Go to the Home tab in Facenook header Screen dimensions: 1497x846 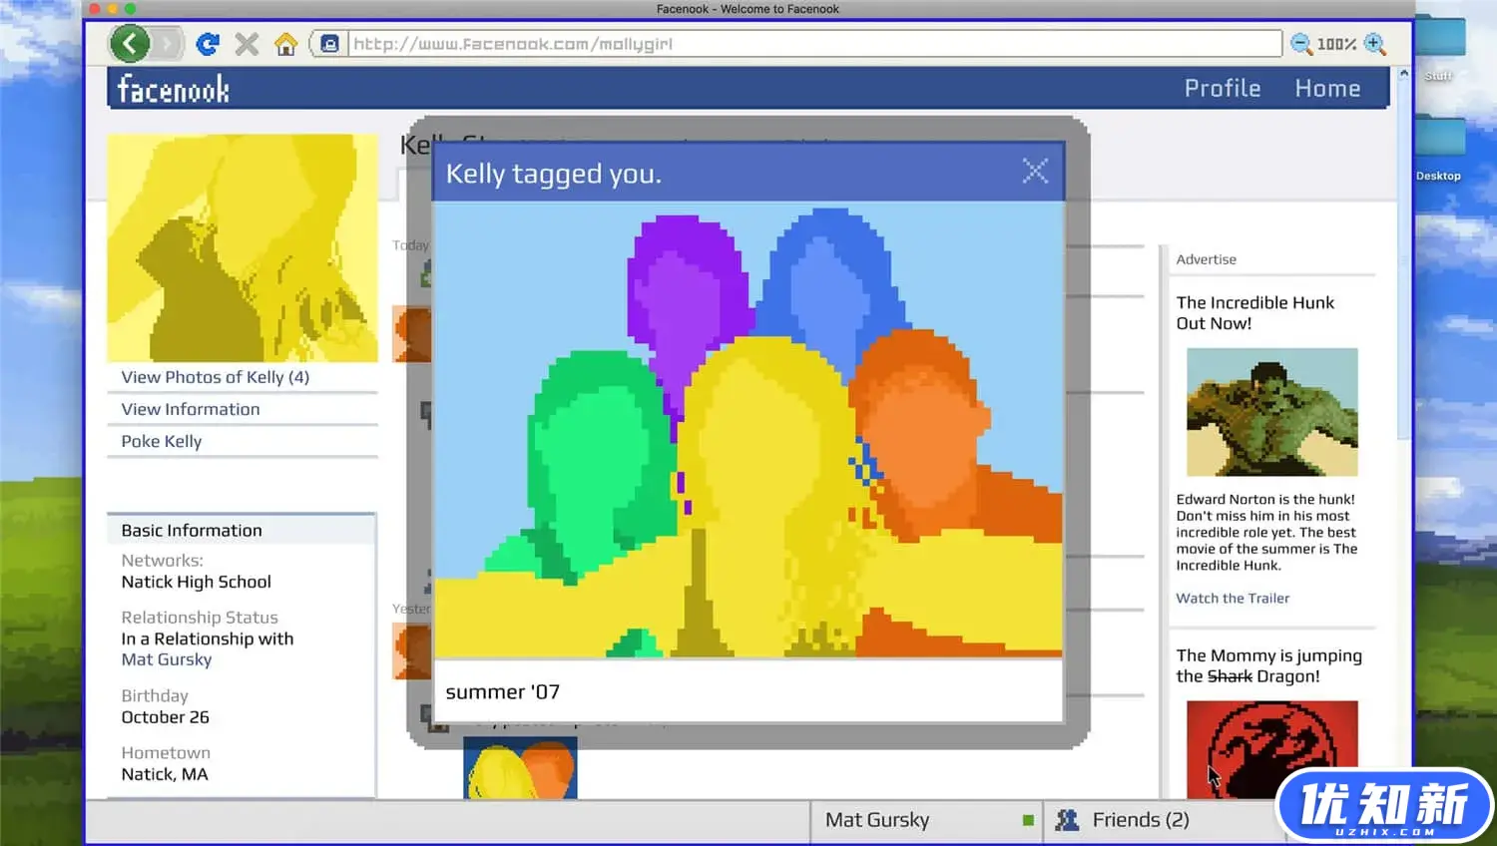click(x=1326, y=89)
